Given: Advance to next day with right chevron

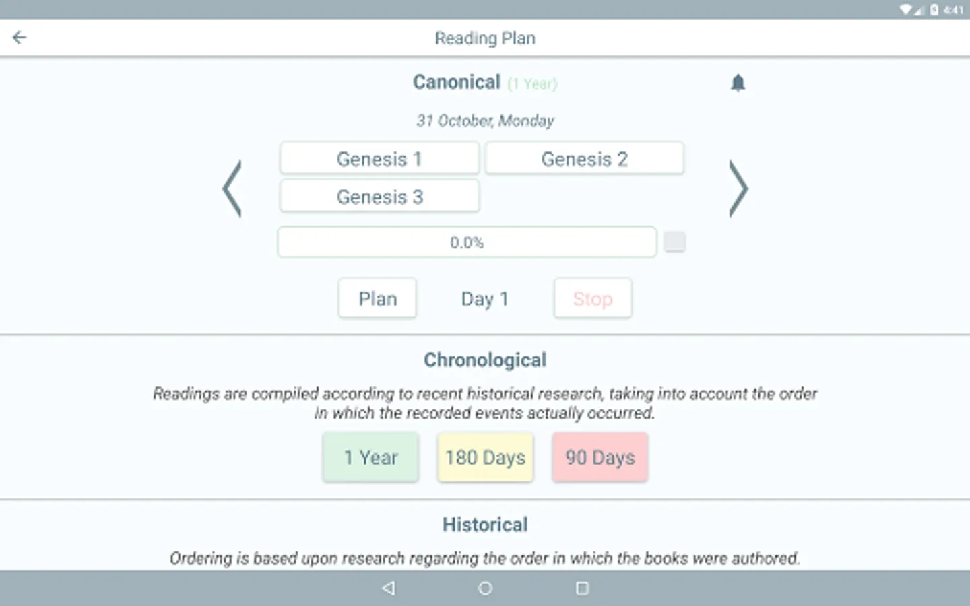Looking at the screenshot, I should (x=738, y=189).
